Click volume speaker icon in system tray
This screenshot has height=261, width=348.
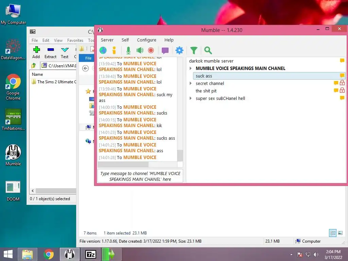click(x=316, y=255)
